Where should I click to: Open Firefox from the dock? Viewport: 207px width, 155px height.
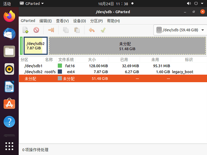(9, 16)
